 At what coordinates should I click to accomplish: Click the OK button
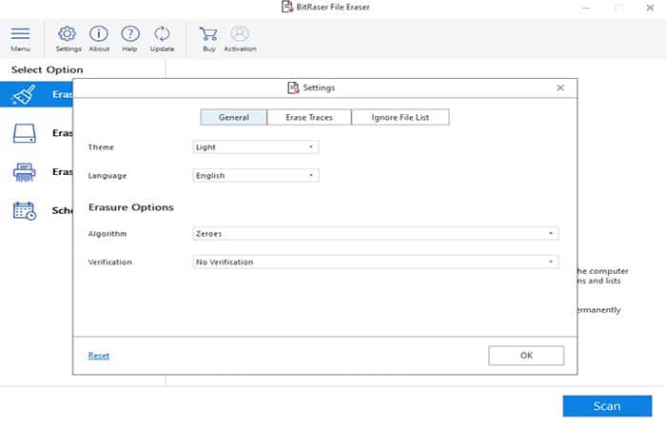click(x=526, y=356)
